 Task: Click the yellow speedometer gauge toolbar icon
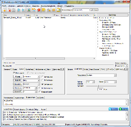coord(59,10)
